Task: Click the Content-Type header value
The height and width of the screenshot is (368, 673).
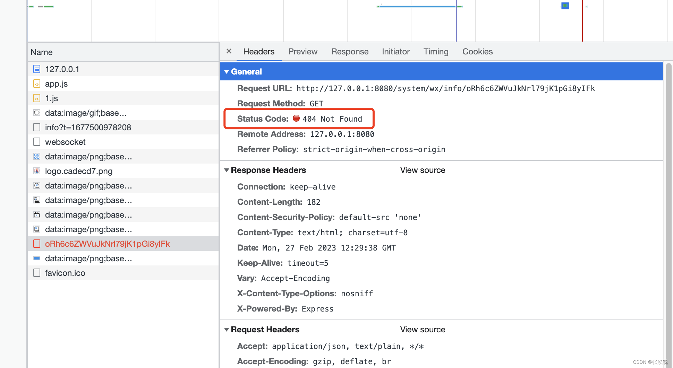Action: pyautogui.click(x=352, y=233)
